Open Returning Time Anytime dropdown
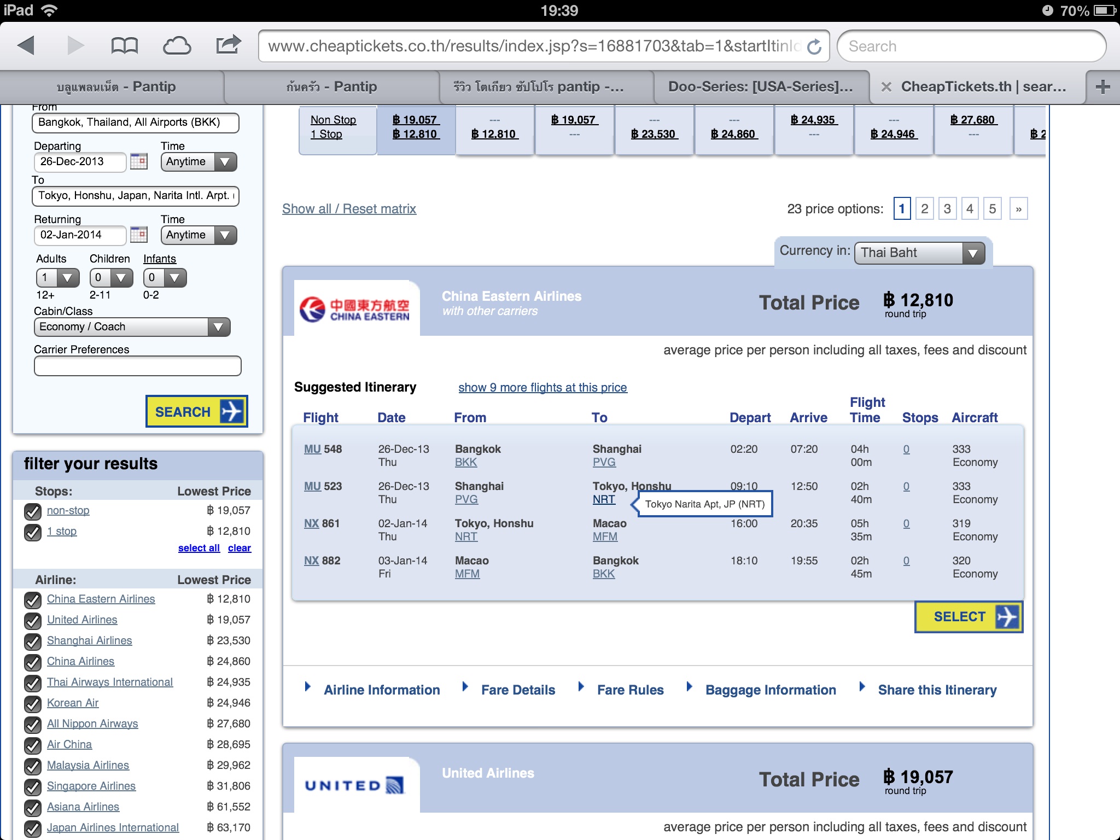Image resolution: width=1120 pixels, height=840 pixels. 199,235
